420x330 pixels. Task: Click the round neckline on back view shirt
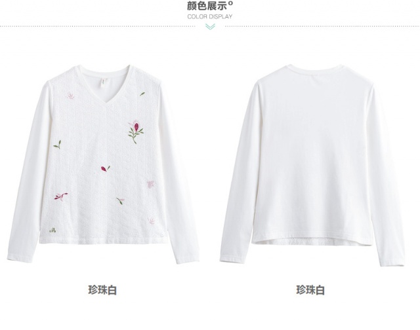(x=315, y=69)
